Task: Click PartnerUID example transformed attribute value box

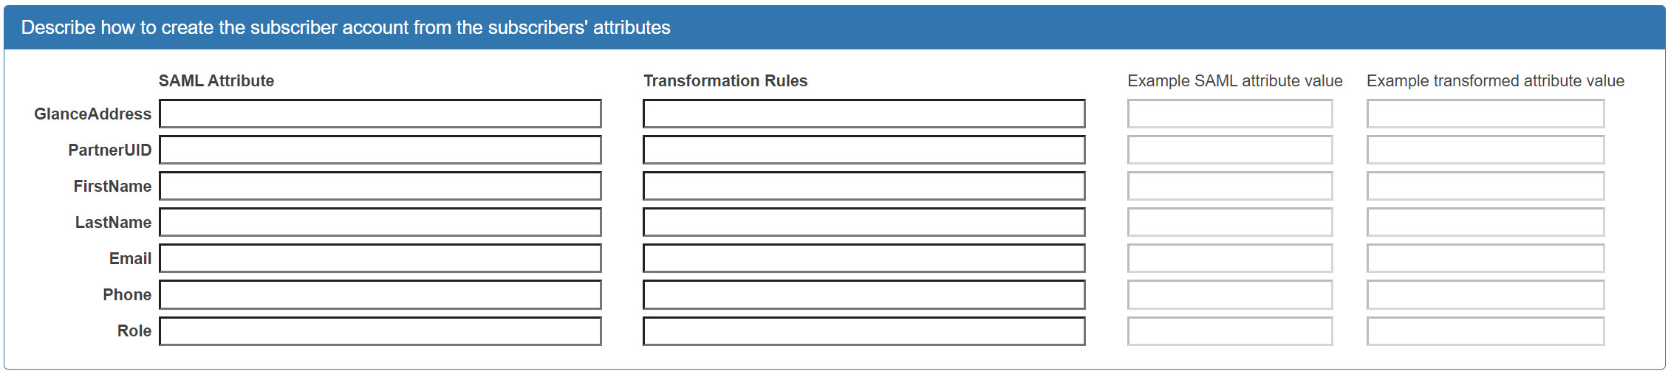Action: (1486, 150)
